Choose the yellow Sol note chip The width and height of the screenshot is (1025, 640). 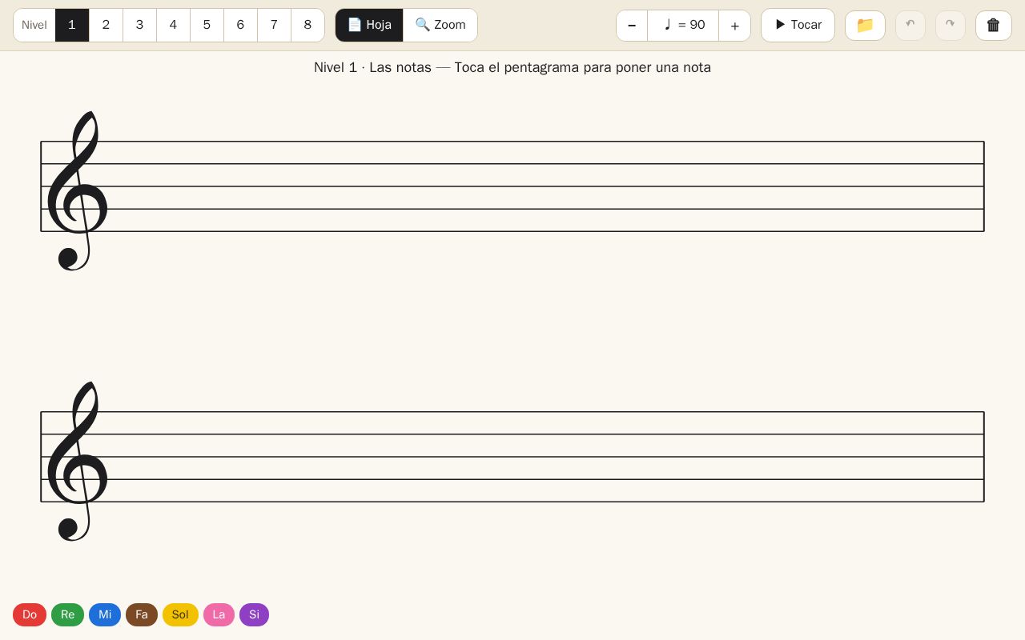point(180,615)
